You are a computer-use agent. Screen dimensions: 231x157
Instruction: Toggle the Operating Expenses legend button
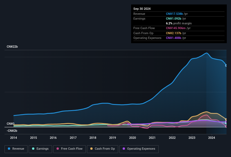(139, 149)
